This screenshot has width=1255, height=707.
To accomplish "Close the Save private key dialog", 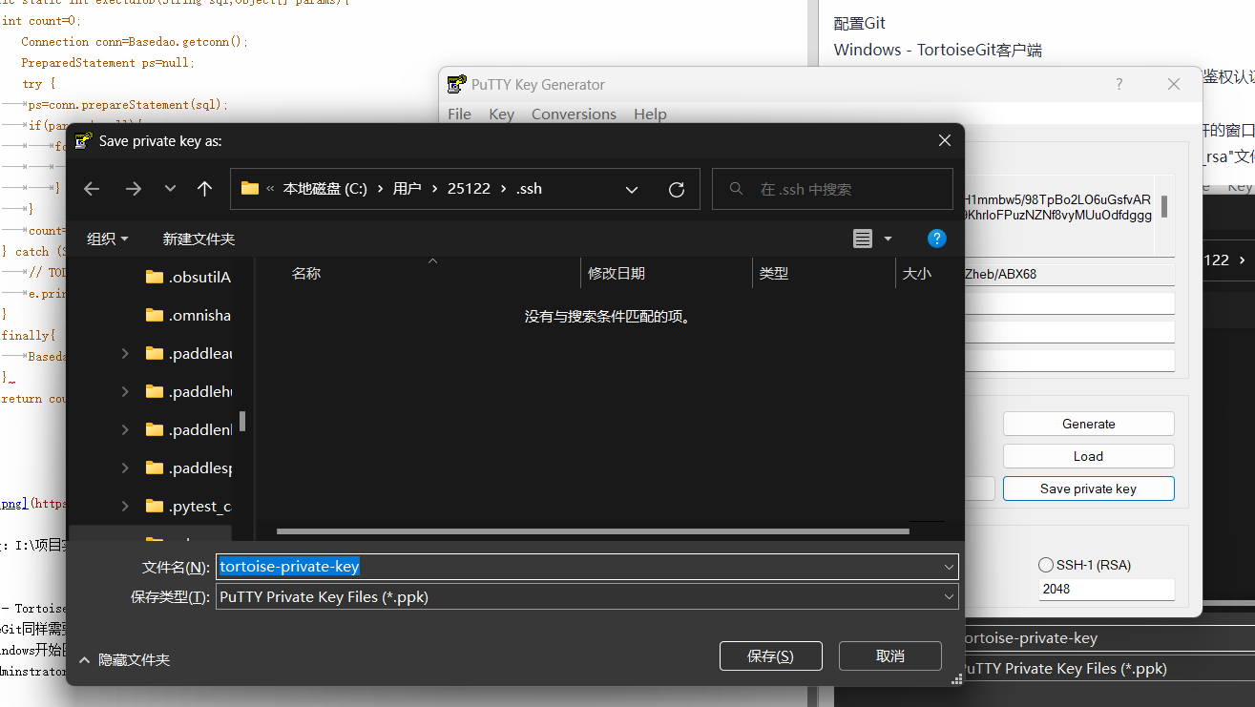I will point(944,140).
